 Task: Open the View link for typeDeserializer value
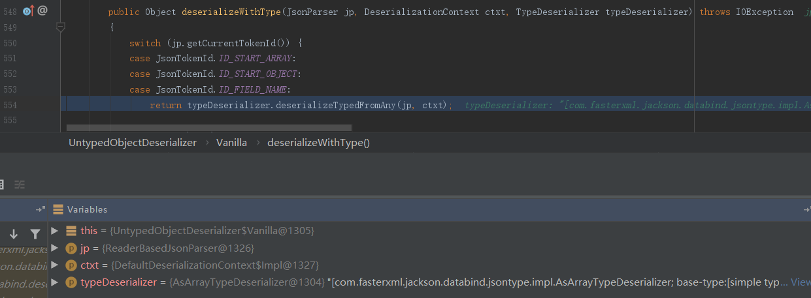click(800, 282)
